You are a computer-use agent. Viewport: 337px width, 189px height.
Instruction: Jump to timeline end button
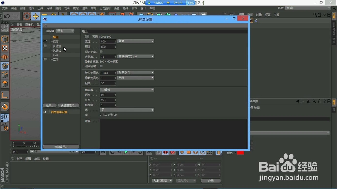pyautogui.click(x=149, y=152)
